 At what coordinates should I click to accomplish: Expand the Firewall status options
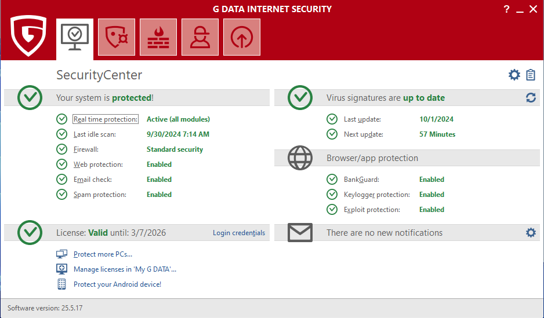[86, 149]
